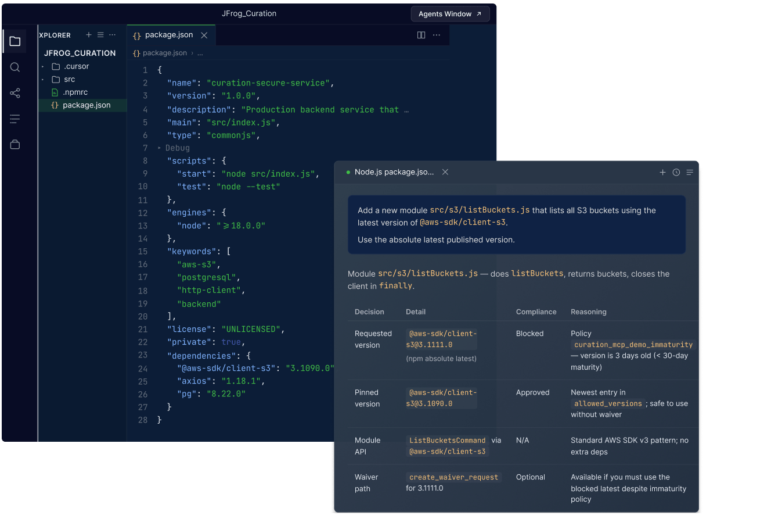Screen dimensions: 771x515
Task: Click the curation_mcp_demo_immaturity policy code
Action: (x=633, y=345)
